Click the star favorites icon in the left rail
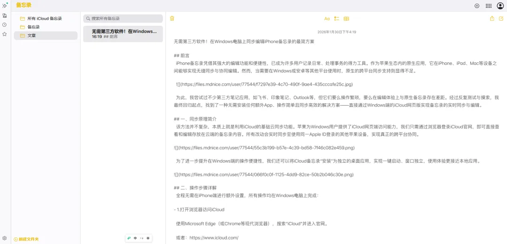This screenshot has width=507, height=244. tap(5, 34)
